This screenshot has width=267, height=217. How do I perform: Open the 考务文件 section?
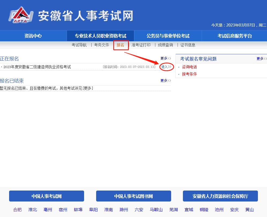(101, 45)
